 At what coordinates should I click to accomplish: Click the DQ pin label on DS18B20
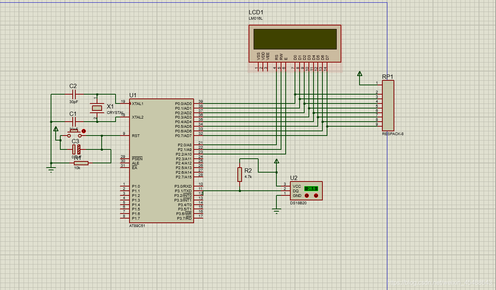coord(296,191)
